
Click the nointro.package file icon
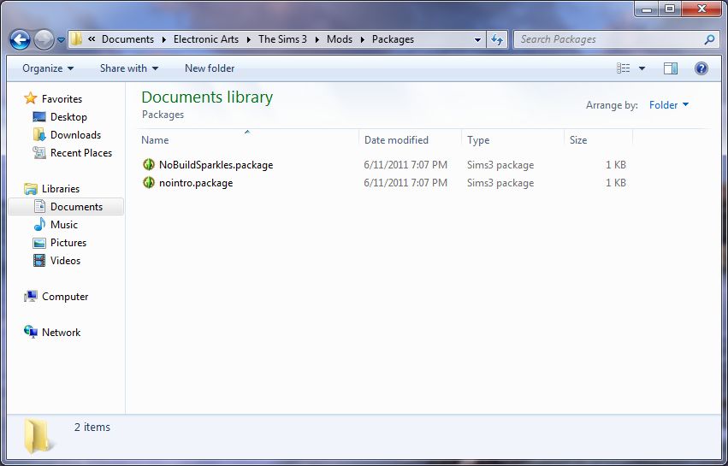tap(149, 182)
